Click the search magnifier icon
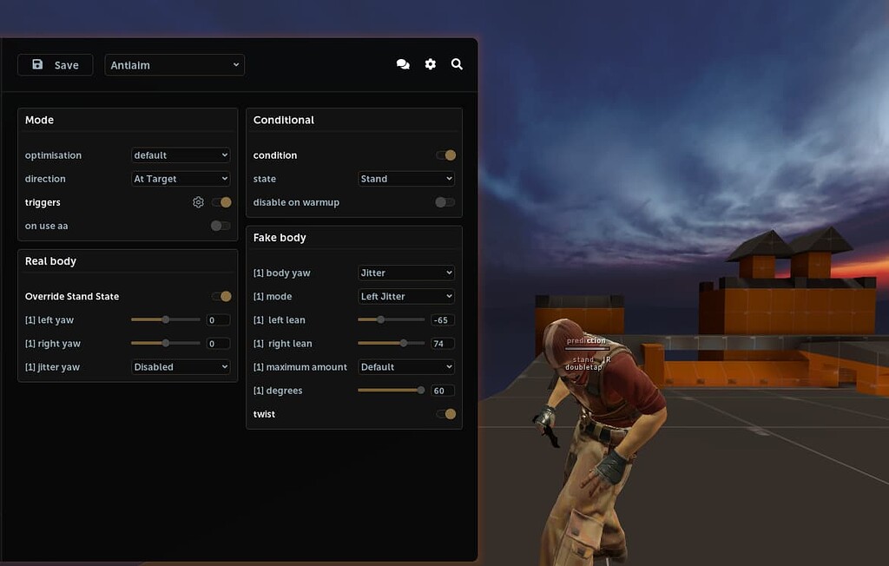 [x=457, y=64]
